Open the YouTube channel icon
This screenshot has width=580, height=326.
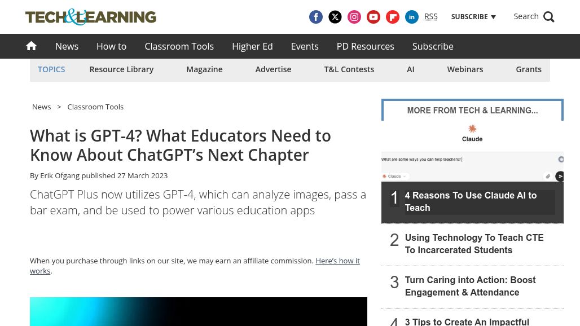(x=374, y=17)
